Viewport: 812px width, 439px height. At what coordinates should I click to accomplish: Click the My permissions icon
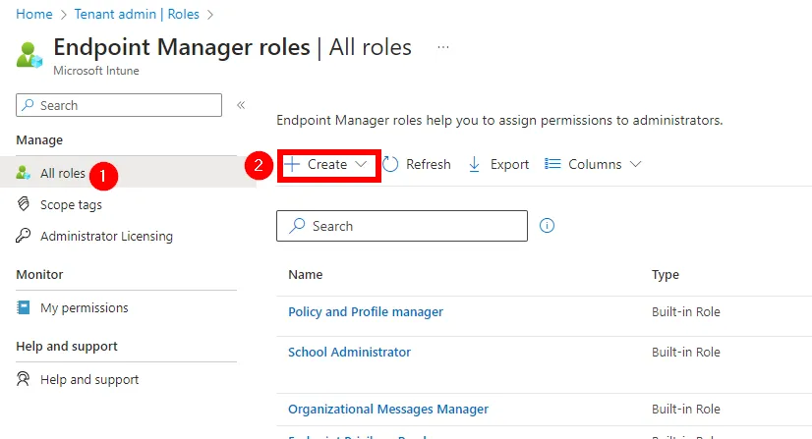[x=24, y=307]
